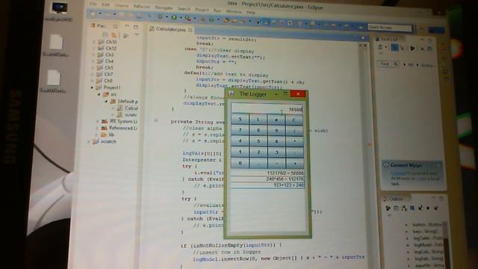Open the Navigate menu
The height and width of the screenshot is (269, 478).
pyautogui.click(x=164, y=7)
